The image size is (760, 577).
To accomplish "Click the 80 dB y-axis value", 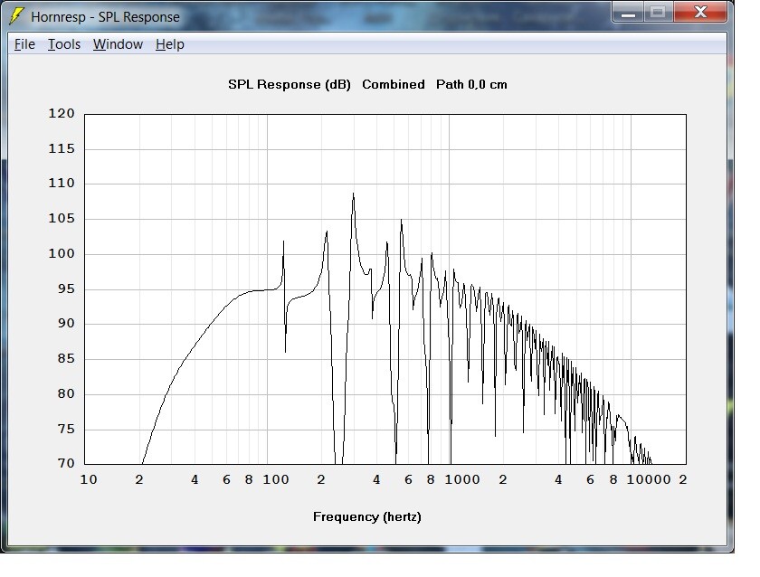I will [x=66, y=393].
